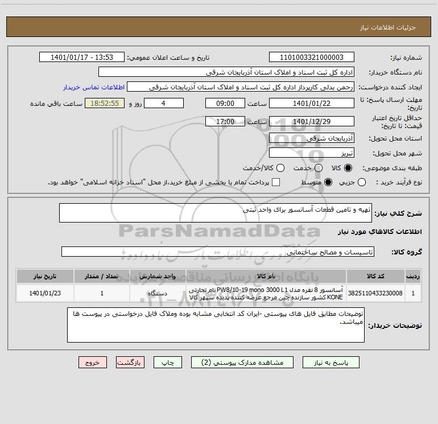438x424 pixels.
Task: Click the دستگاه unit cell
Action: pos(158,293)
